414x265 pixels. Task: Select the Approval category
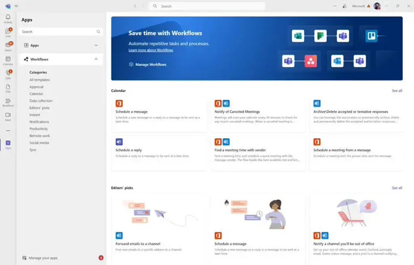37,87
